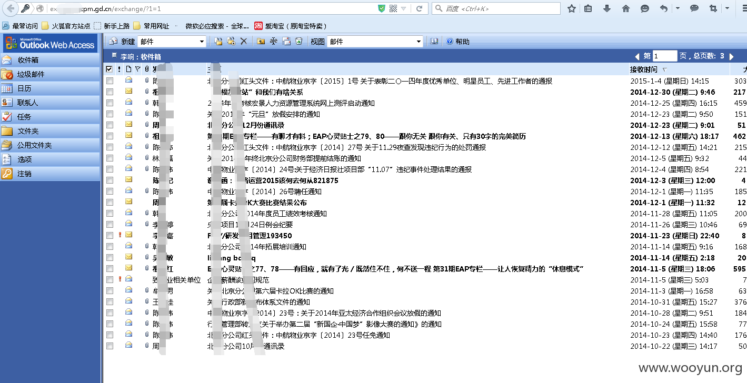Open 任务 tasks in the sidebar
The image size is (747, 383).
(50, 117)
